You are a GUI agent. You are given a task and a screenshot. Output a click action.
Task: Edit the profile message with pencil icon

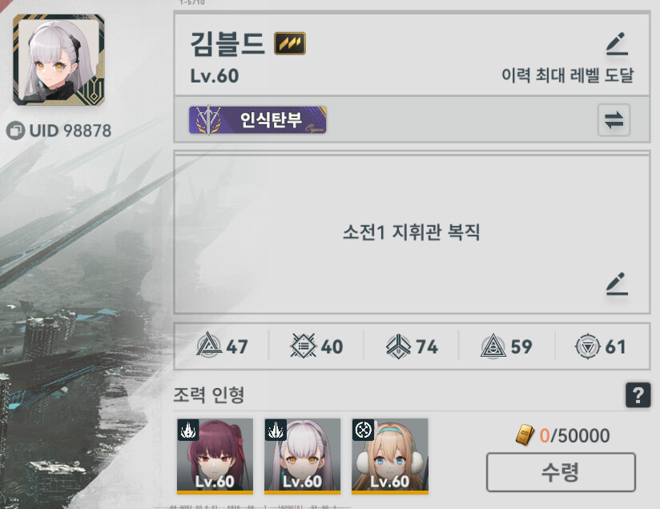[x=617, y=284]
